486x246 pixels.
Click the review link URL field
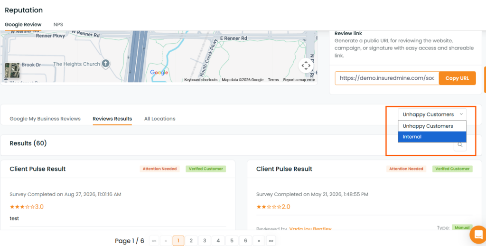[387, 78]
